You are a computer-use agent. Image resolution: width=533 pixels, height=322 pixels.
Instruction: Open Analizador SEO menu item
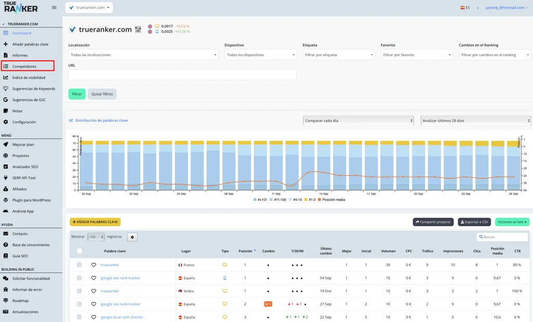click(25, 167)
